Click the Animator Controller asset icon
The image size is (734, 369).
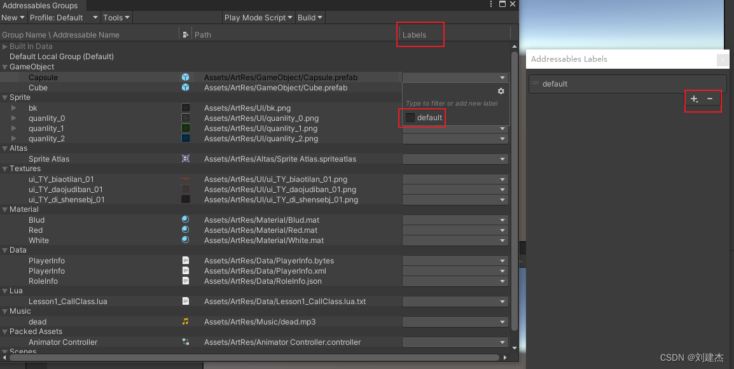pos(186,342)
